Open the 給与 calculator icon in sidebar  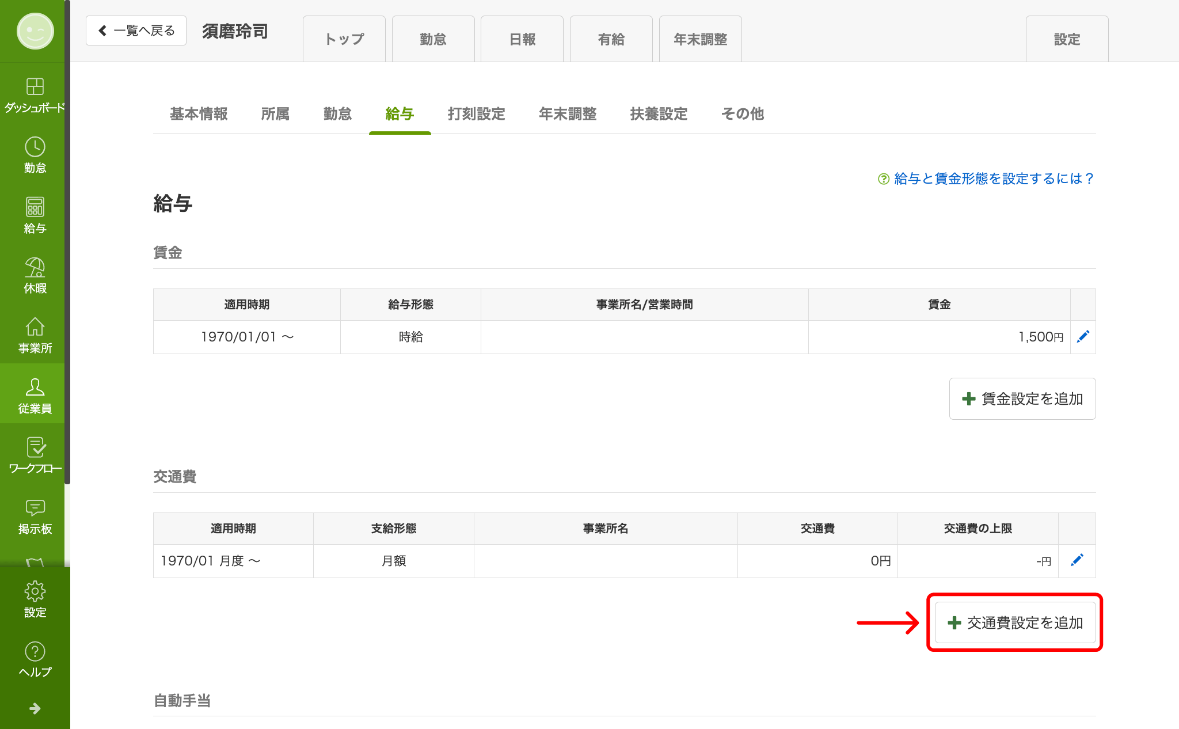pos(35,215)
